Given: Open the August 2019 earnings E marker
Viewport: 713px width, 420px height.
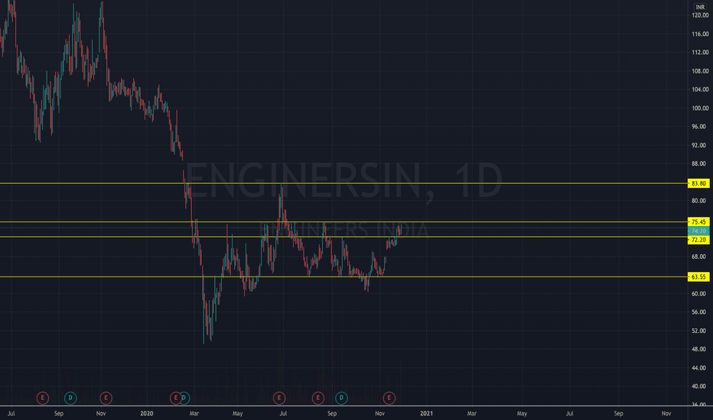Looking at the screenshot, I should click(42, 398).
